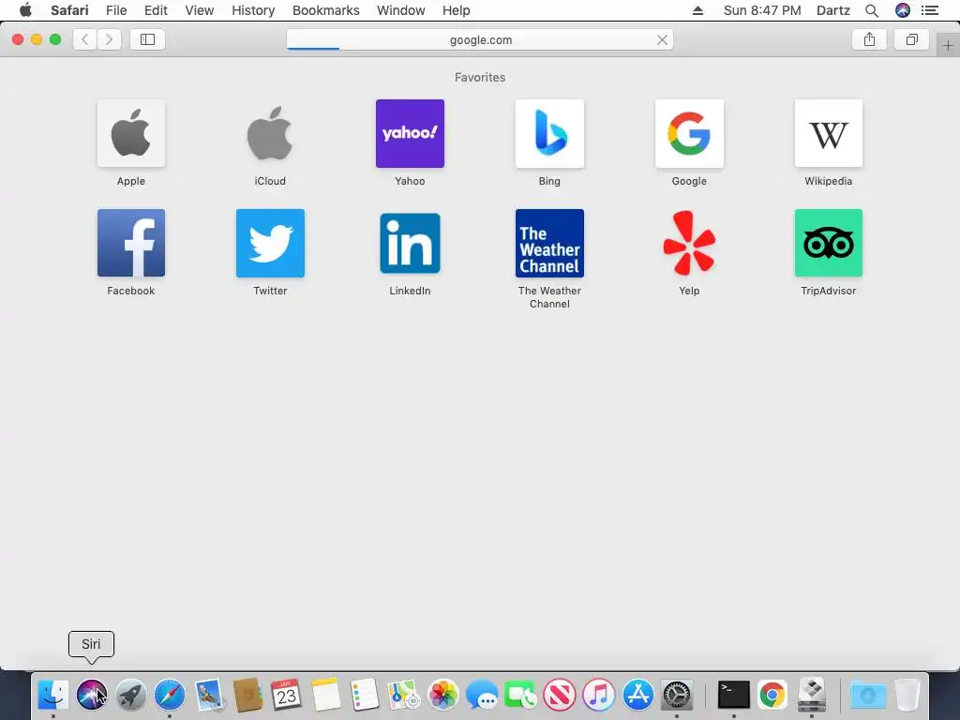Open Notification Center list icon
Image resolution: width=960 pixels, height=720 pixels.
[930, 10]
